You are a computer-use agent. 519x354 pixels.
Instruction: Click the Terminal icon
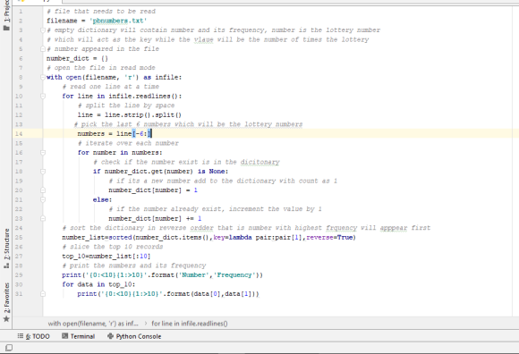(64, 336)
